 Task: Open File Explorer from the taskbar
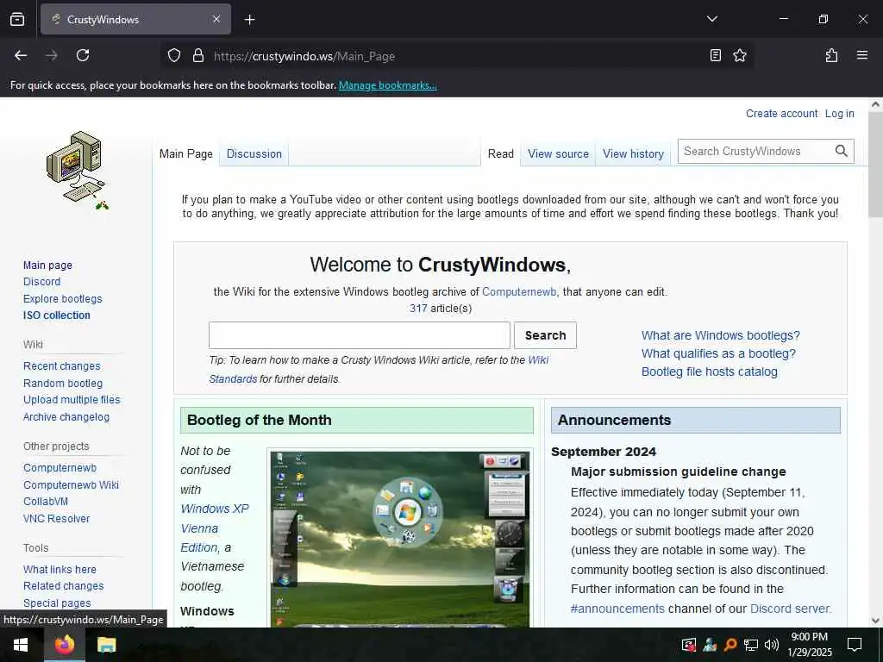(x=106, y=645)
